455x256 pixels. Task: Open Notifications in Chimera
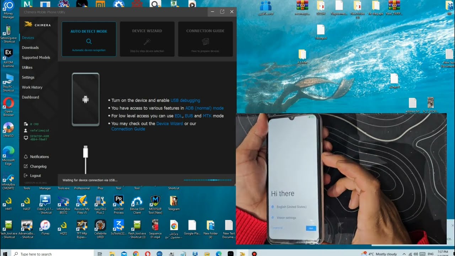pyautogui.click(x=37, y=157)
